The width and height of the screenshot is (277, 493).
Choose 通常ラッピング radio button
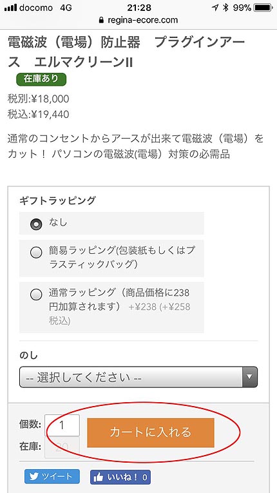tap(36, 295)
